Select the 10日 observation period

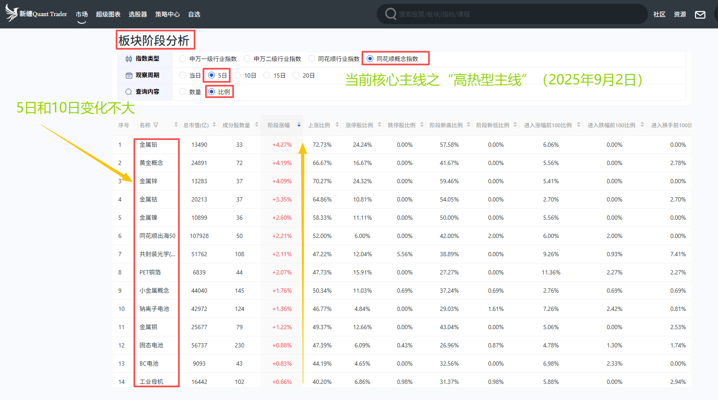(x=238, y=76)
